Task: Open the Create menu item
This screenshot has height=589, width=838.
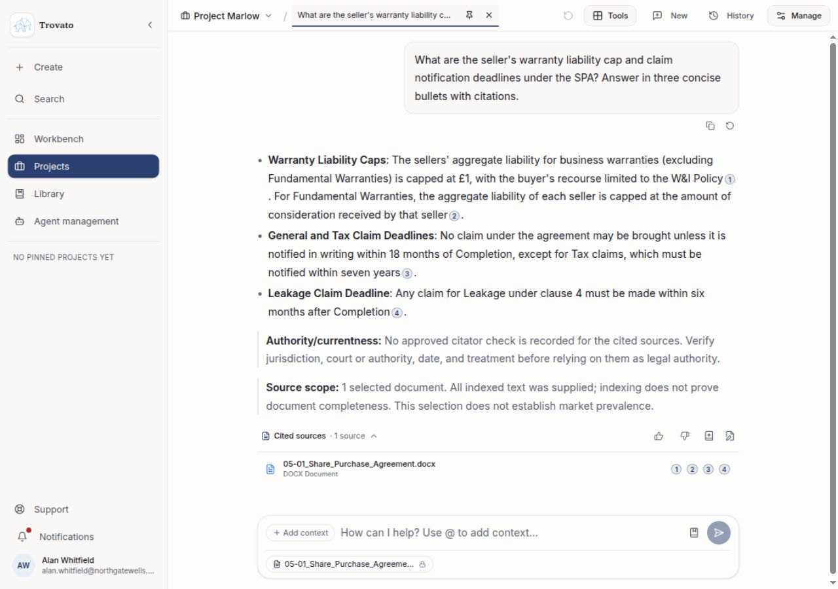Action: pyautogui.click(x=83, y=67)
